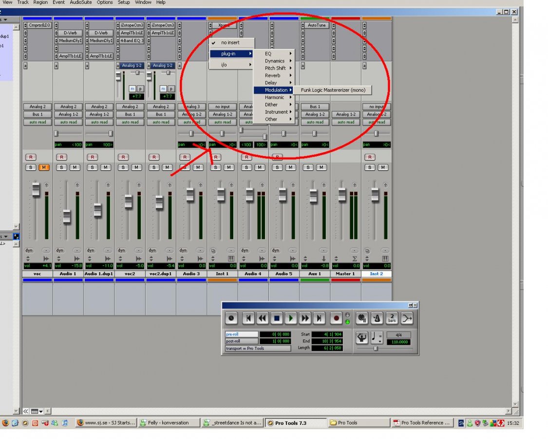Toggle the 2 bars countoff button
This screenshot has width=548, height=439.
click(392, 318)
